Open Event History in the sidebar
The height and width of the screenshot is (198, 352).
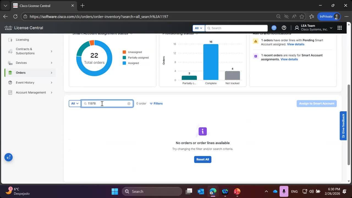(25, 82)
